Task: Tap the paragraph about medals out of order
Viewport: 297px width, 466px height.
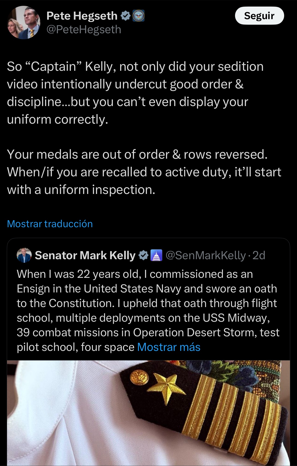Action: [144, 172]
